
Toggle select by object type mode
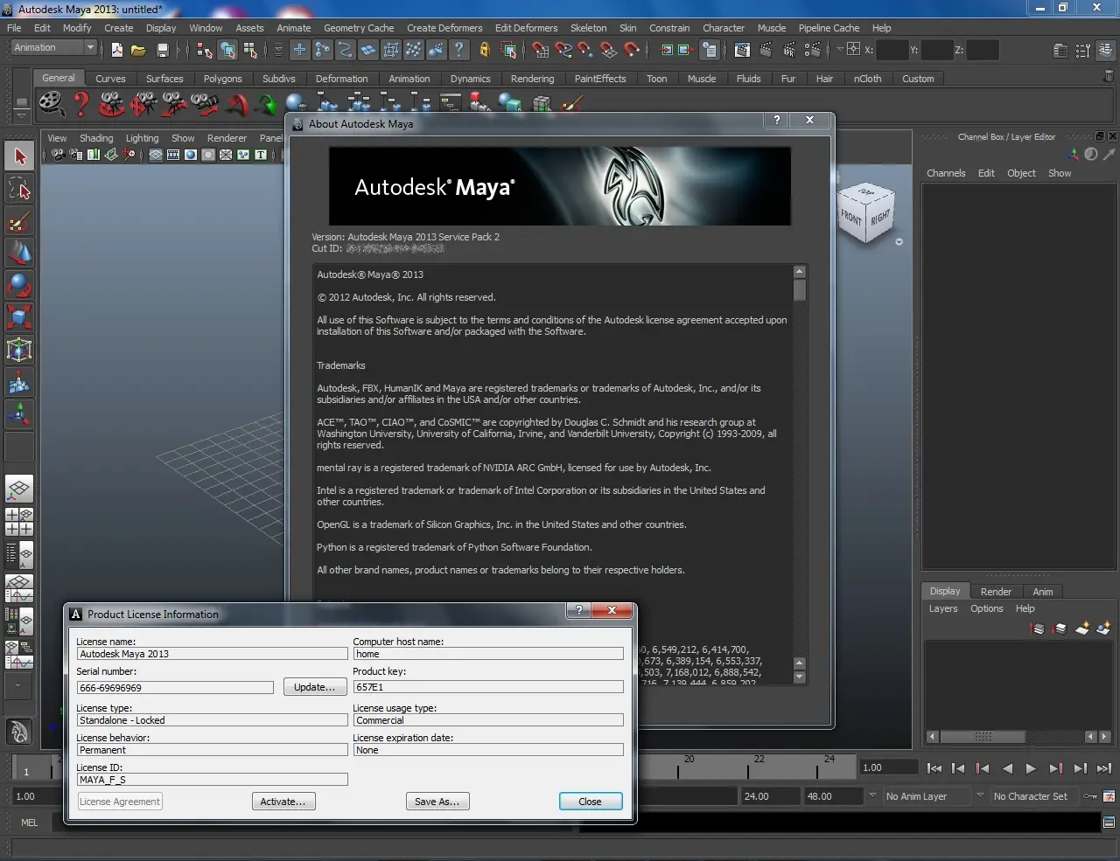pyautogui.click(x=227, y=50)
